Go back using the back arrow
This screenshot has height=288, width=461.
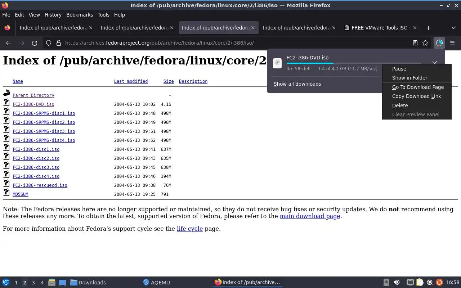coord(9,43)
